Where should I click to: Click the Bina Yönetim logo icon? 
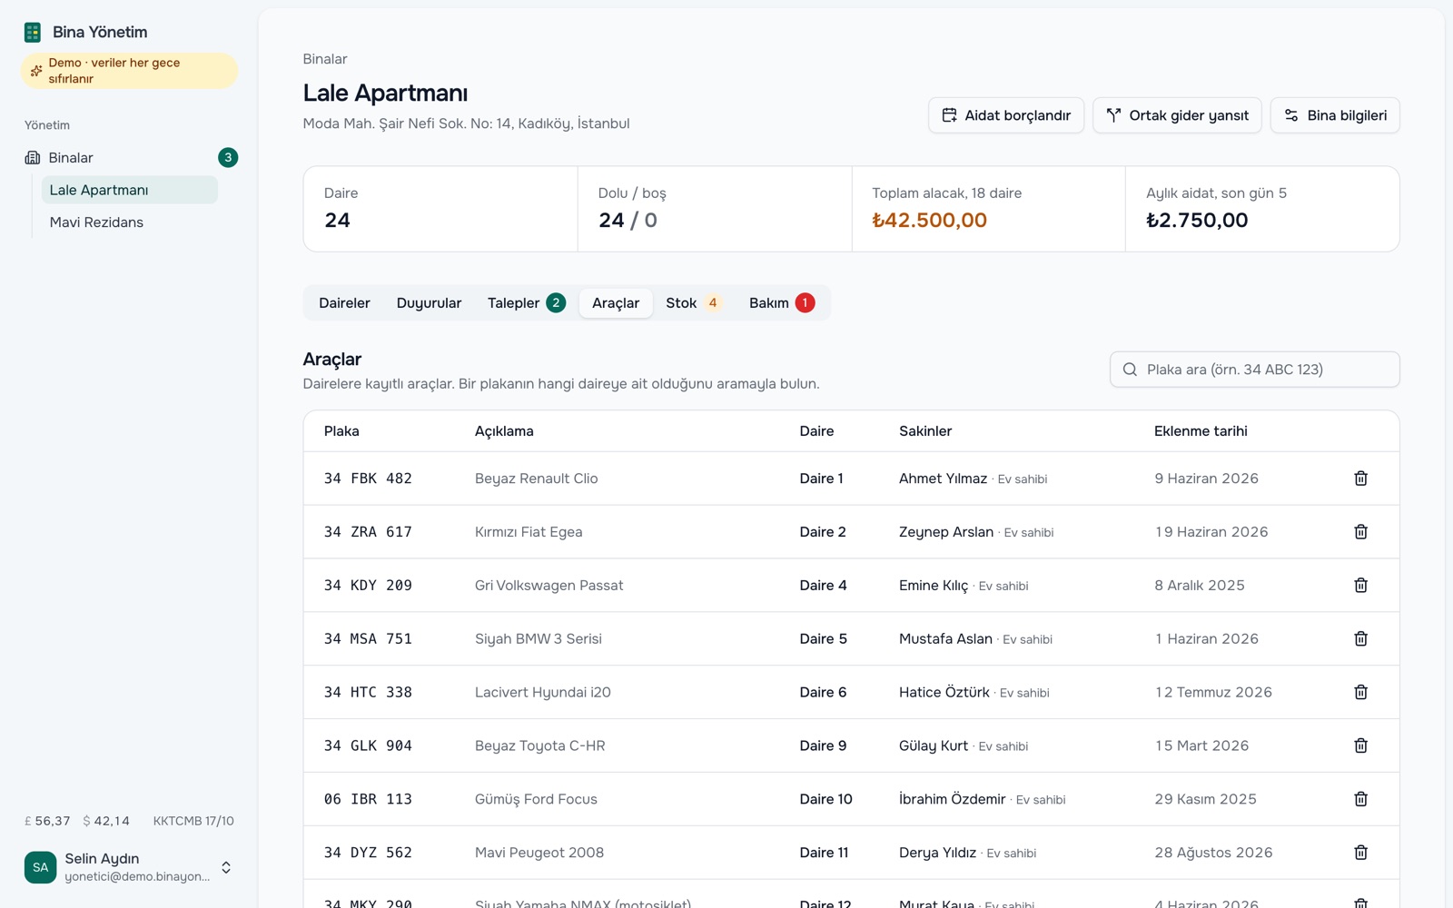(x=33, y=33)
